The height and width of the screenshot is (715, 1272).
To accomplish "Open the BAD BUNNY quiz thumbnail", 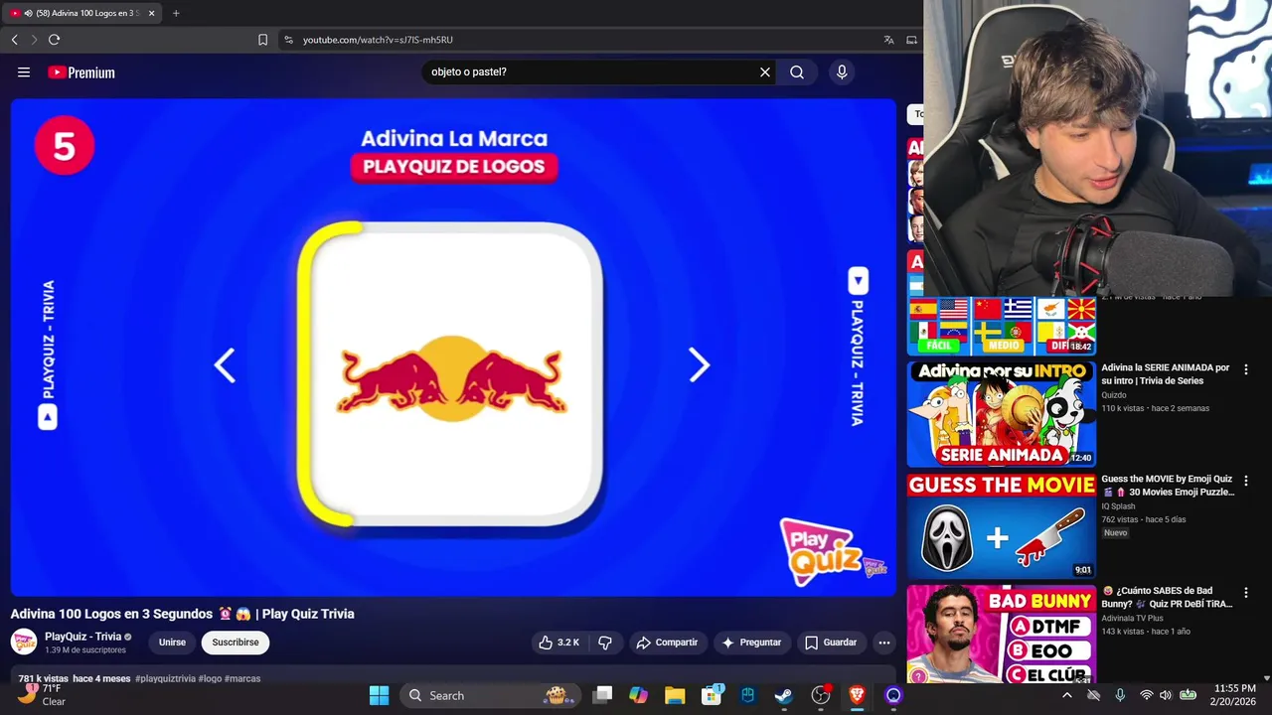I will (1001, 634).
